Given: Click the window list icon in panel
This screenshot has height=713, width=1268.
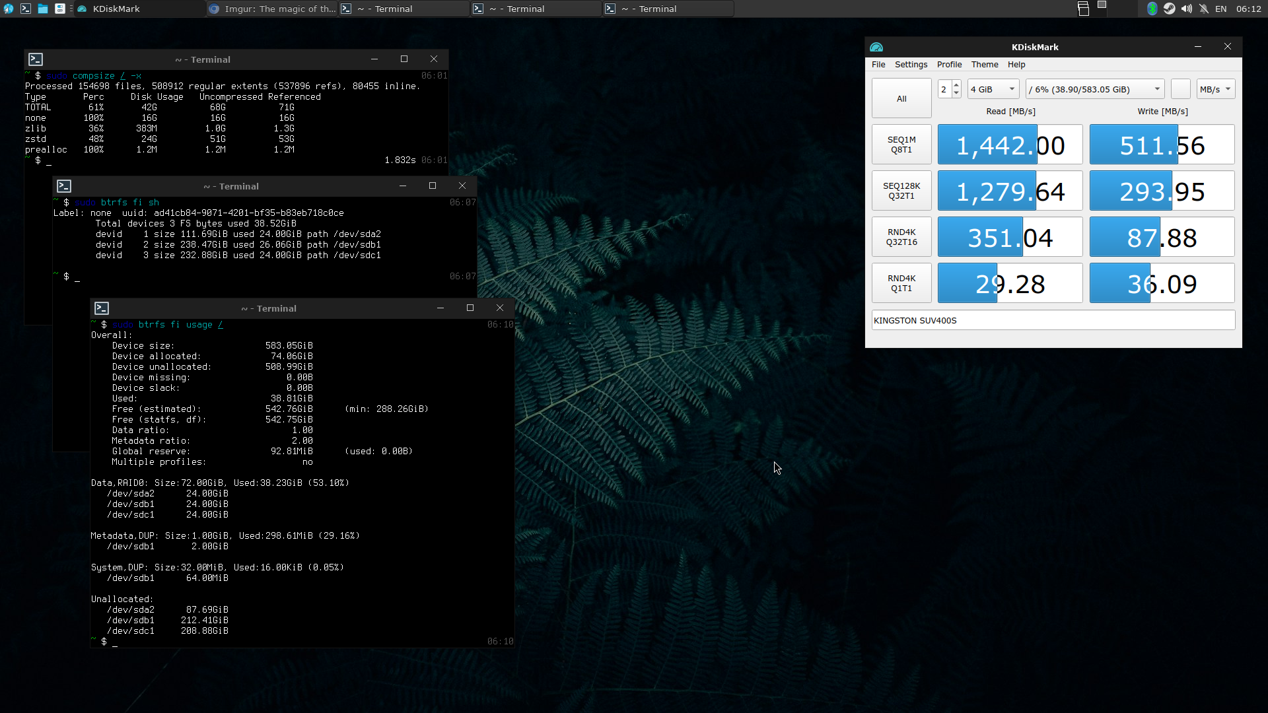Looking at the screenshot, I should coord(1083,9).
